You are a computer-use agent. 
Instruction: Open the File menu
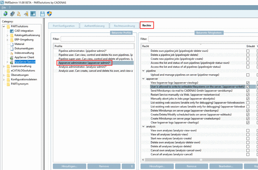(x=4, y=8)
